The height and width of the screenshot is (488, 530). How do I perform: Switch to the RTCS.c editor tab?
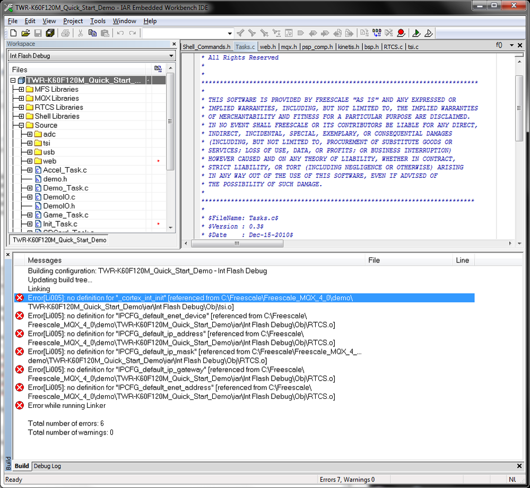[x=393, y=47]
